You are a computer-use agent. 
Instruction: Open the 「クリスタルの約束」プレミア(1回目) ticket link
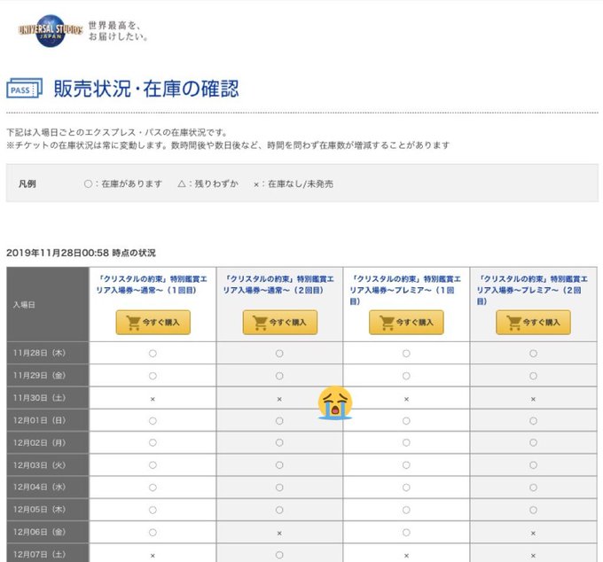(x=406, y=290)
